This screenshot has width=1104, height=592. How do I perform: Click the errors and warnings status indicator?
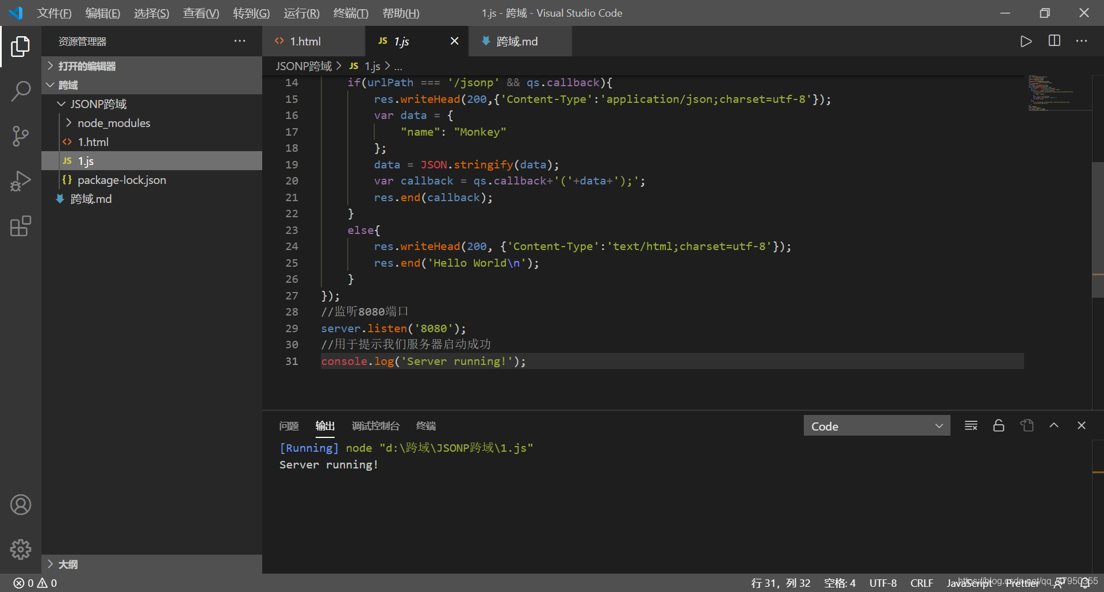pyautogui.click(x=35, y=583)
